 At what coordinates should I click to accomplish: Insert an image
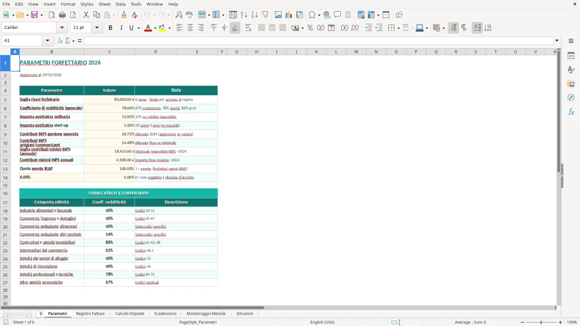278,15
